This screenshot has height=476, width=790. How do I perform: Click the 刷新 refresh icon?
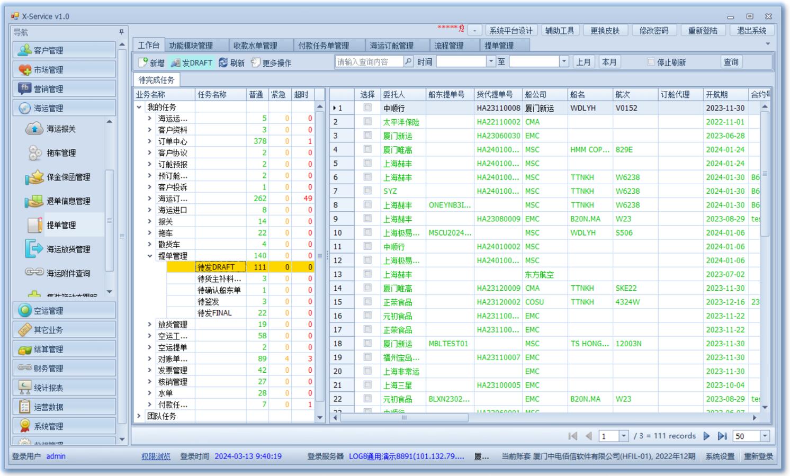click(223, 62)
